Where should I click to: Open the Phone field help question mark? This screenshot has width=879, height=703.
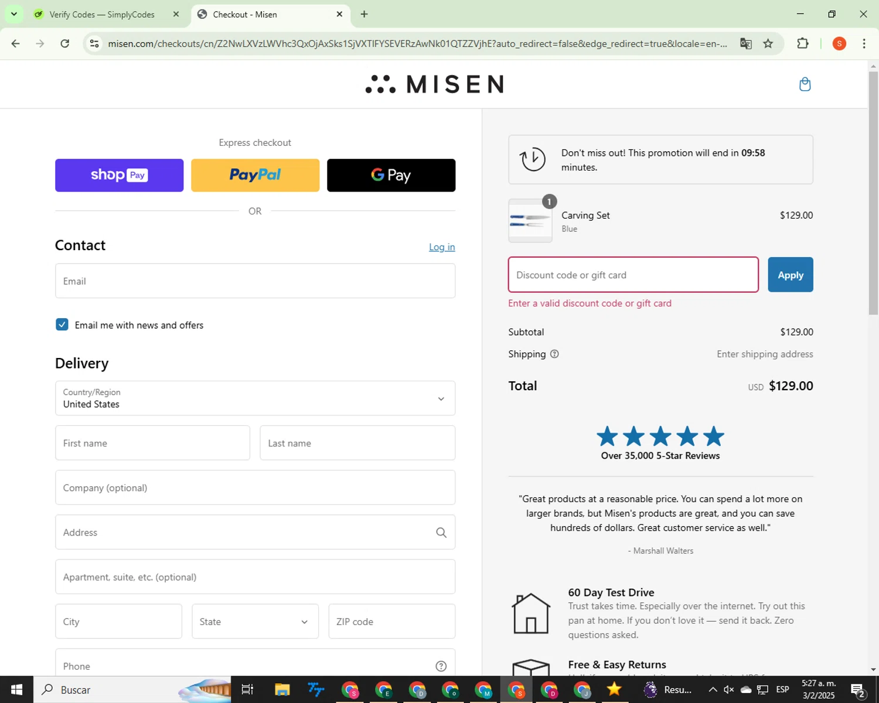tap(441, 666)
